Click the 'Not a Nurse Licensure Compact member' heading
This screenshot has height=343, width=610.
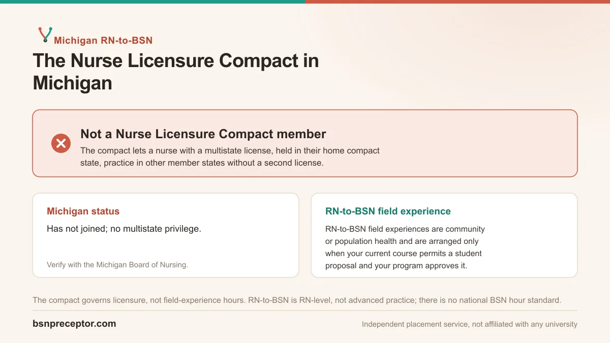click(x=203, y=134)
